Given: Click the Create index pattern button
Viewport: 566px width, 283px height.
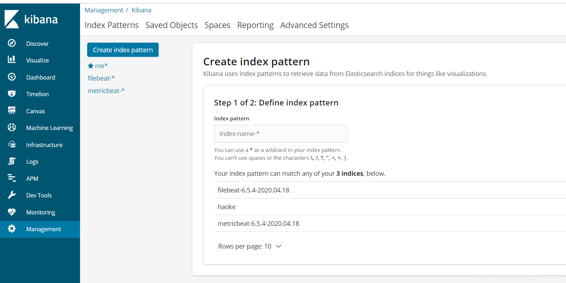Looking at the screenshot, I should click(123, 50).
